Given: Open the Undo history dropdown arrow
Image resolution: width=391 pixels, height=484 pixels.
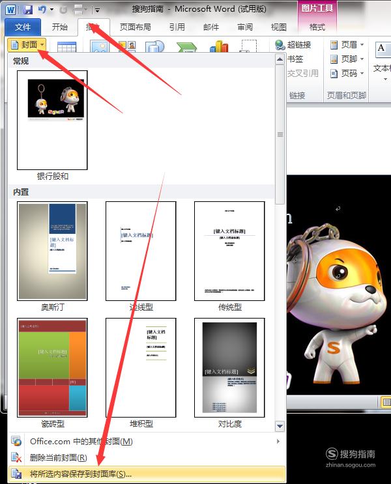Looking at the screenshot, I should coord(52,10).
